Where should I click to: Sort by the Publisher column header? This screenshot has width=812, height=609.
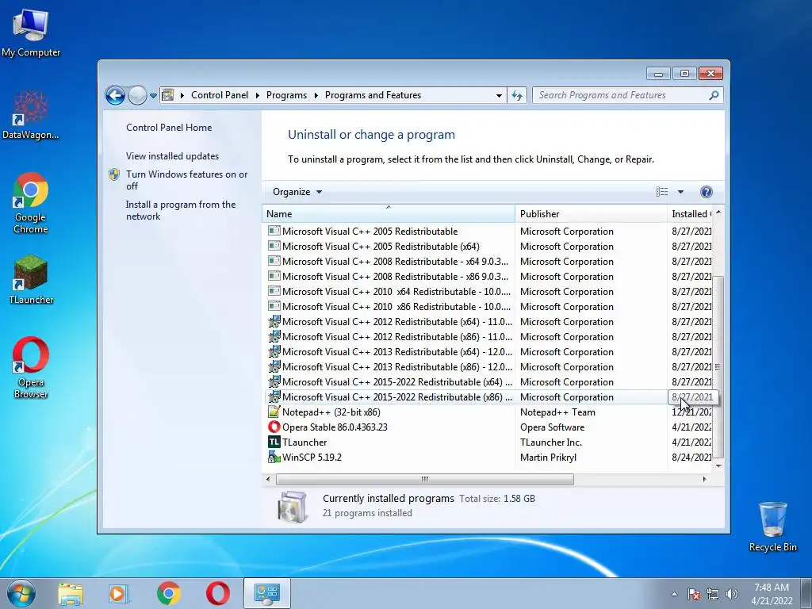pos(591,214)
